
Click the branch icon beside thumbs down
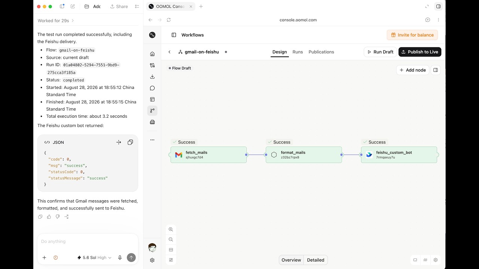[x=66, y=217]
